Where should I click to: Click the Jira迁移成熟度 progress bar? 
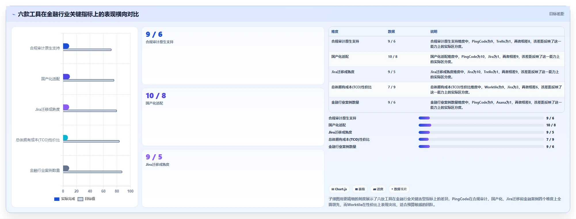(x=481, y=132)
